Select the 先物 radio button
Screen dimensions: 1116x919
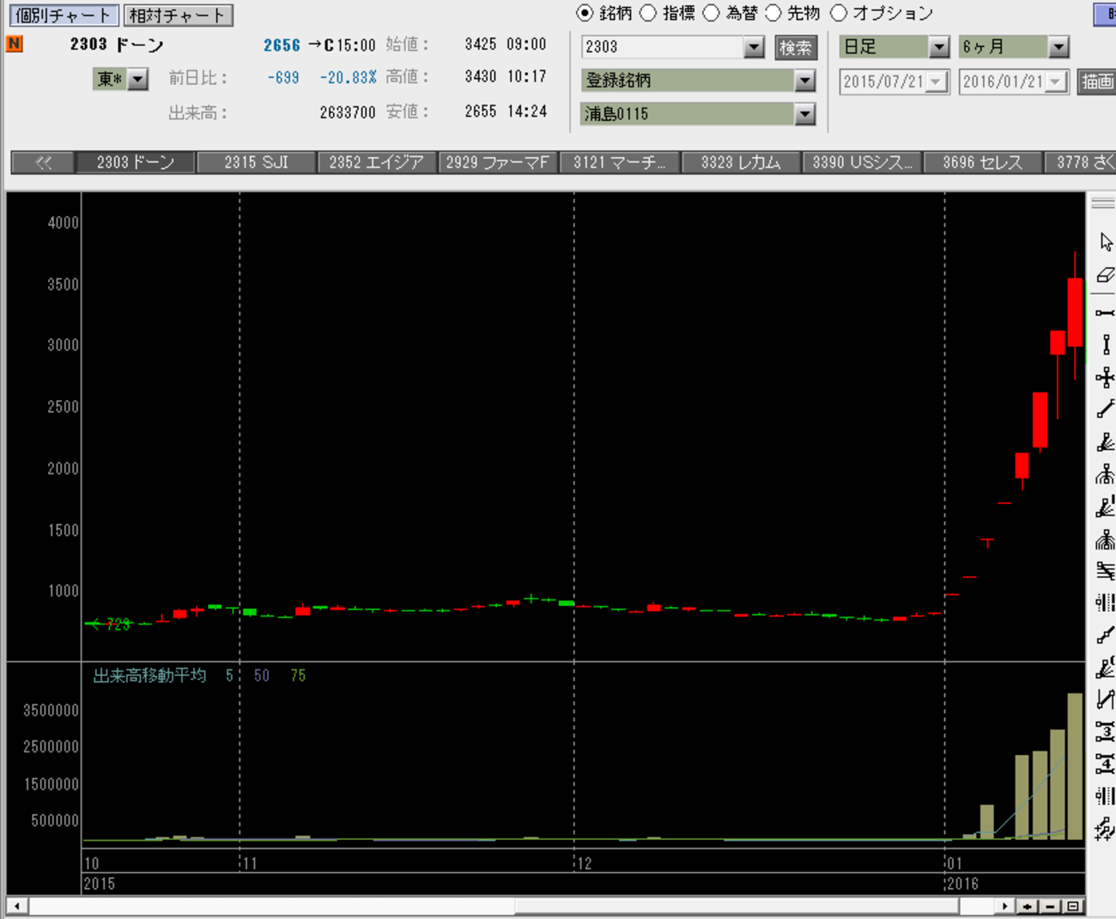[773, 13]
